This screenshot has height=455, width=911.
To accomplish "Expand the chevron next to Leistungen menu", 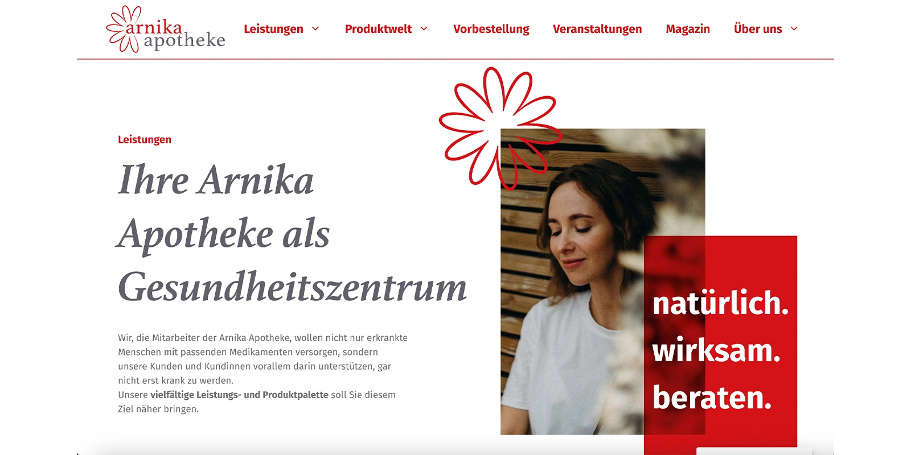I will point(315,29).
